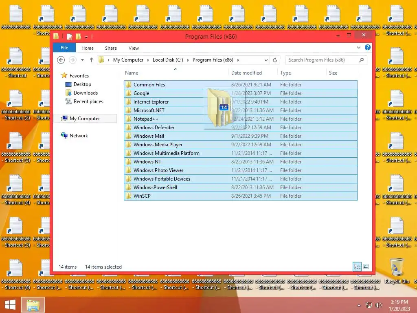
Task: Click Windows Portable Devices folder name
Action: tap(162, 179)
